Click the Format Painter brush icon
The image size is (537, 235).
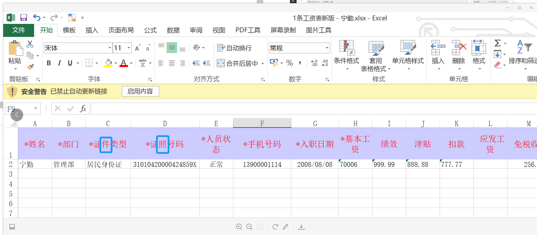pos(30,67)
